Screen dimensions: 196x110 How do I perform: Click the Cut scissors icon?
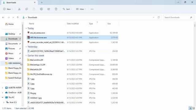pyautogui.click(x=19, y=9)
